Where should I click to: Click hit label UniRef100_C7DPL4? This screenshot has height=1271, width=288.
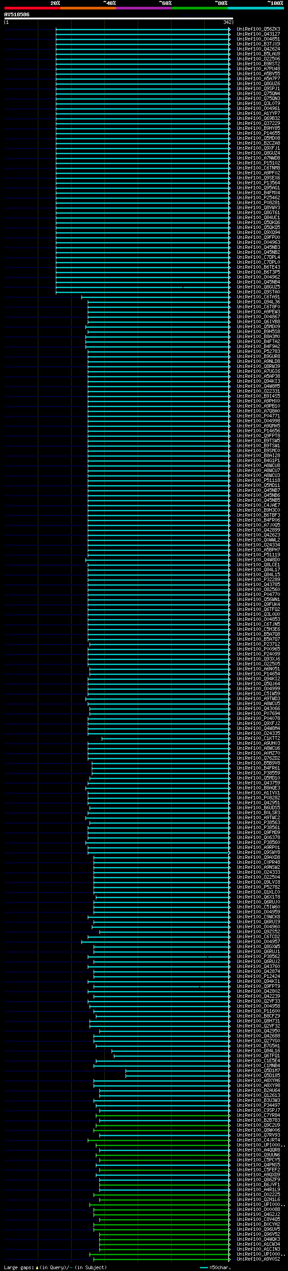(x=258, y=257)
